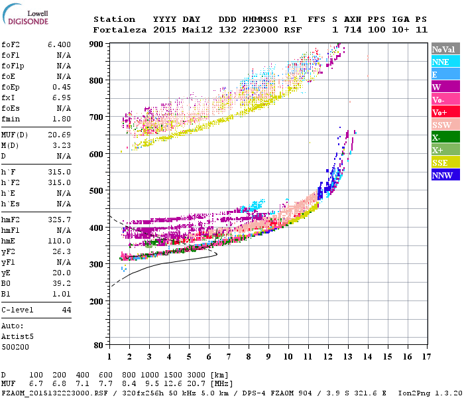
Task: Click the PS value 11
Action: point(422,30)
